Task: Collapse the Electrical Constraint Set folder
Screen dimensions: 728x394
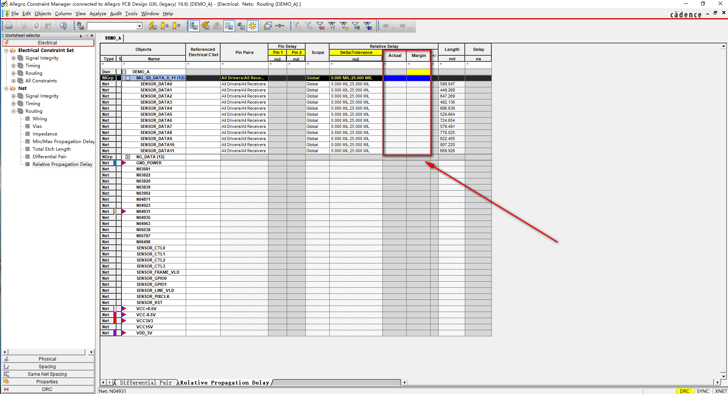Action: click(6, 50)
